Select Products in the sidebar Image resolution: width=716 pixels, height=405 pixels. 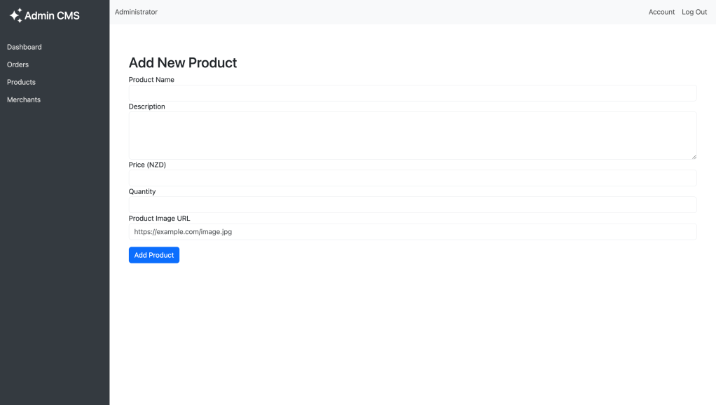pyautogui.click(x=21, y=82)
